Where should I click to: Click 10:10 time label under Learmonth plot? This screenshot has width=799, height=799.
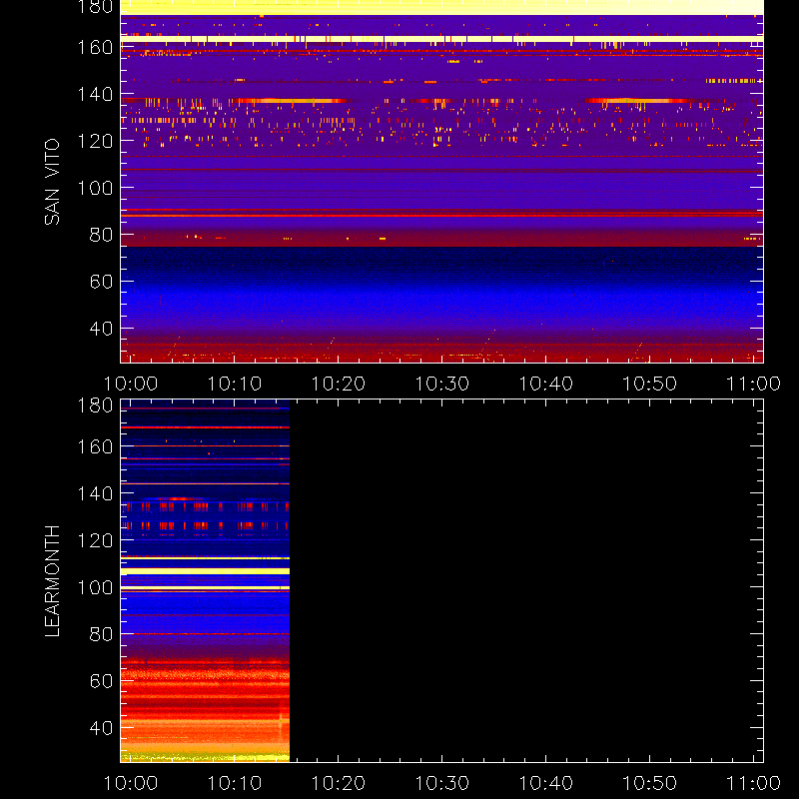click(x=235, y=783)
